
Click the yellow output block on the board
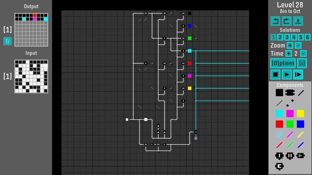point(190,88)
